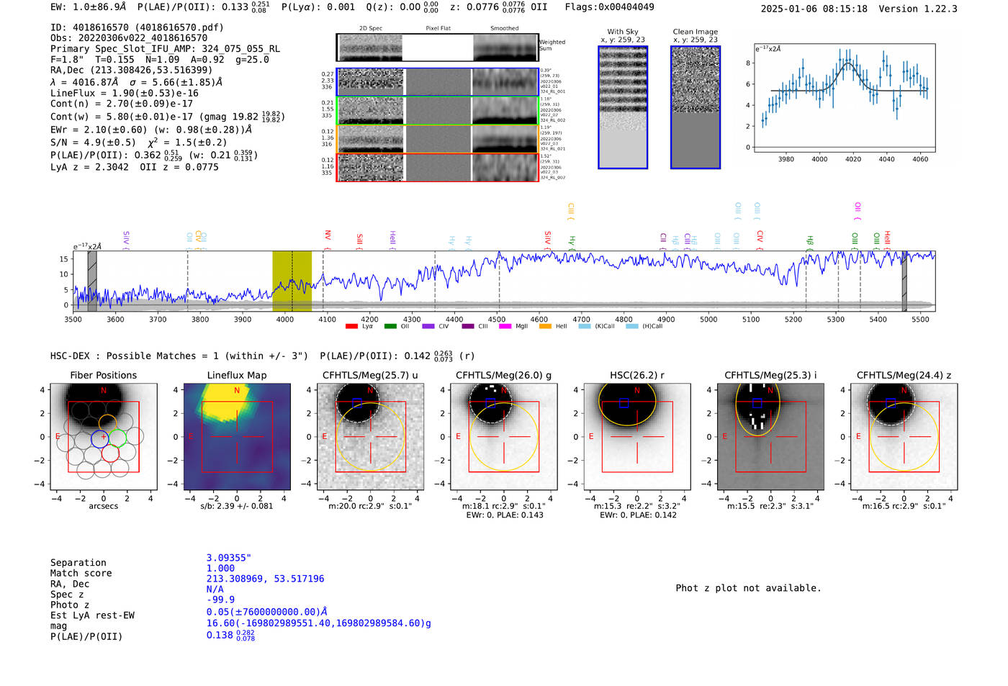Click the m:15.3 re:2.2" HSC r caption
This screenshot has width=1008, height=686.
(x=637, y=506)
